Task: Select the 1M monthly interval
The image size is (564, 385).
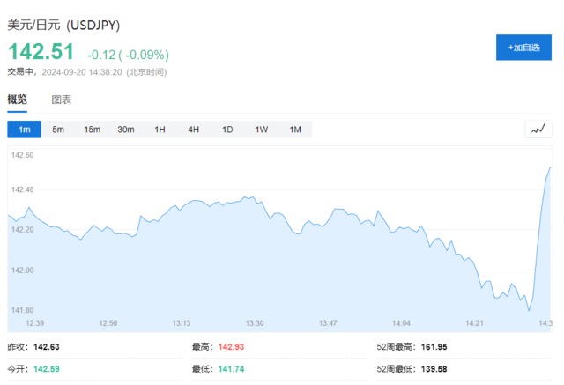Action: pos(295,130)
